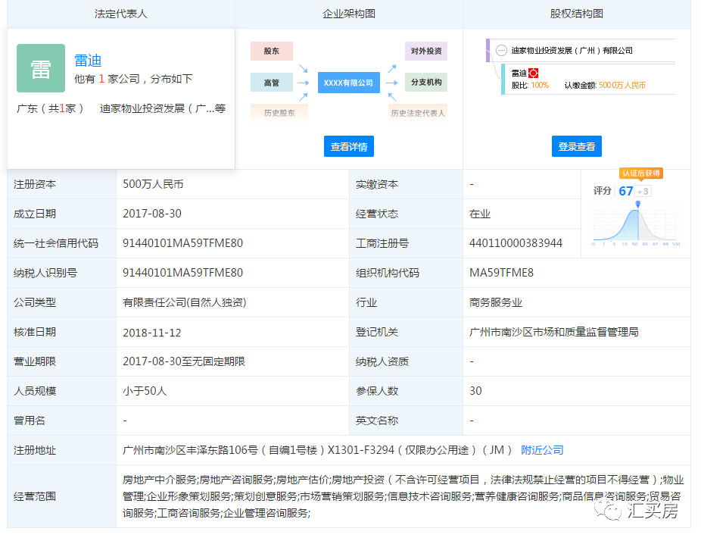Open the 附近公司 link
The image size is (701, 541).
coord(542,450)
